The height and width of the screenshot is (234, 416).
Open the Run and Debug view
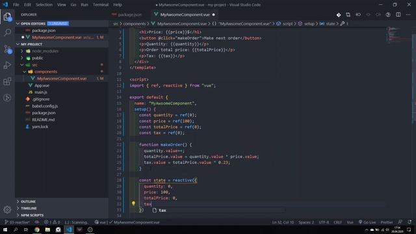click(x=7, y=65)
